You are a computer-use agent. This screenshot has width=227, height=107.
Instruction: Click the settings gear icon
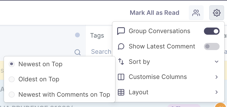click(217, 13)
